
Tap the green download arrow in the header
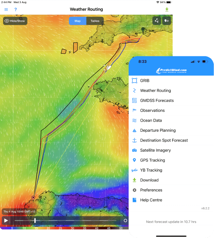point(167,9)
